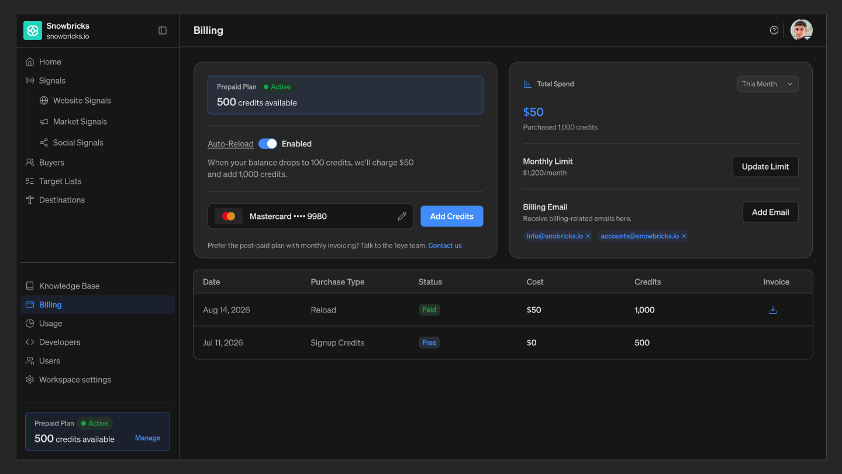Select Billing in the sidebar
The image size is (842, 474).
click(x=98, y=305)
